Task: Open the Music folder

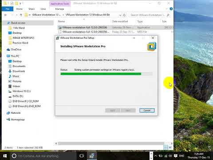Action: point(16,76)
